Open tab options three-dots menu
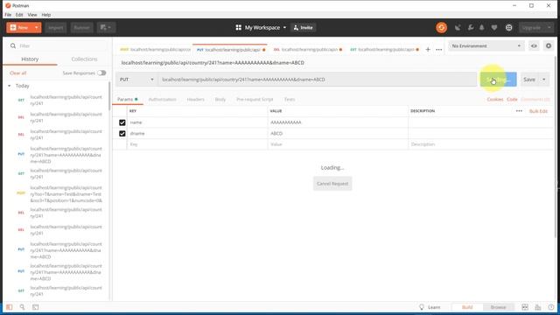 pos(439,50)
